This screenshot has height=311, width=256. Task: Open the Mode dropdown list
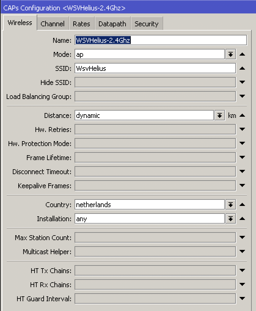click(x=230, y=54)
